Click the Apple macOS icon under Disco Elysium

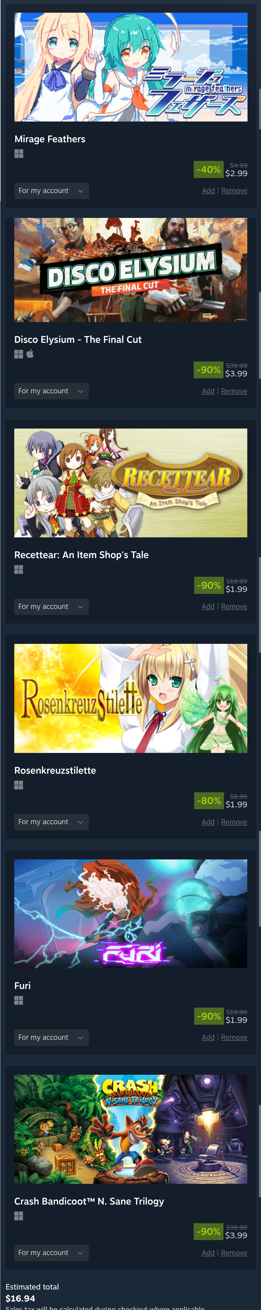coord(30,354)
